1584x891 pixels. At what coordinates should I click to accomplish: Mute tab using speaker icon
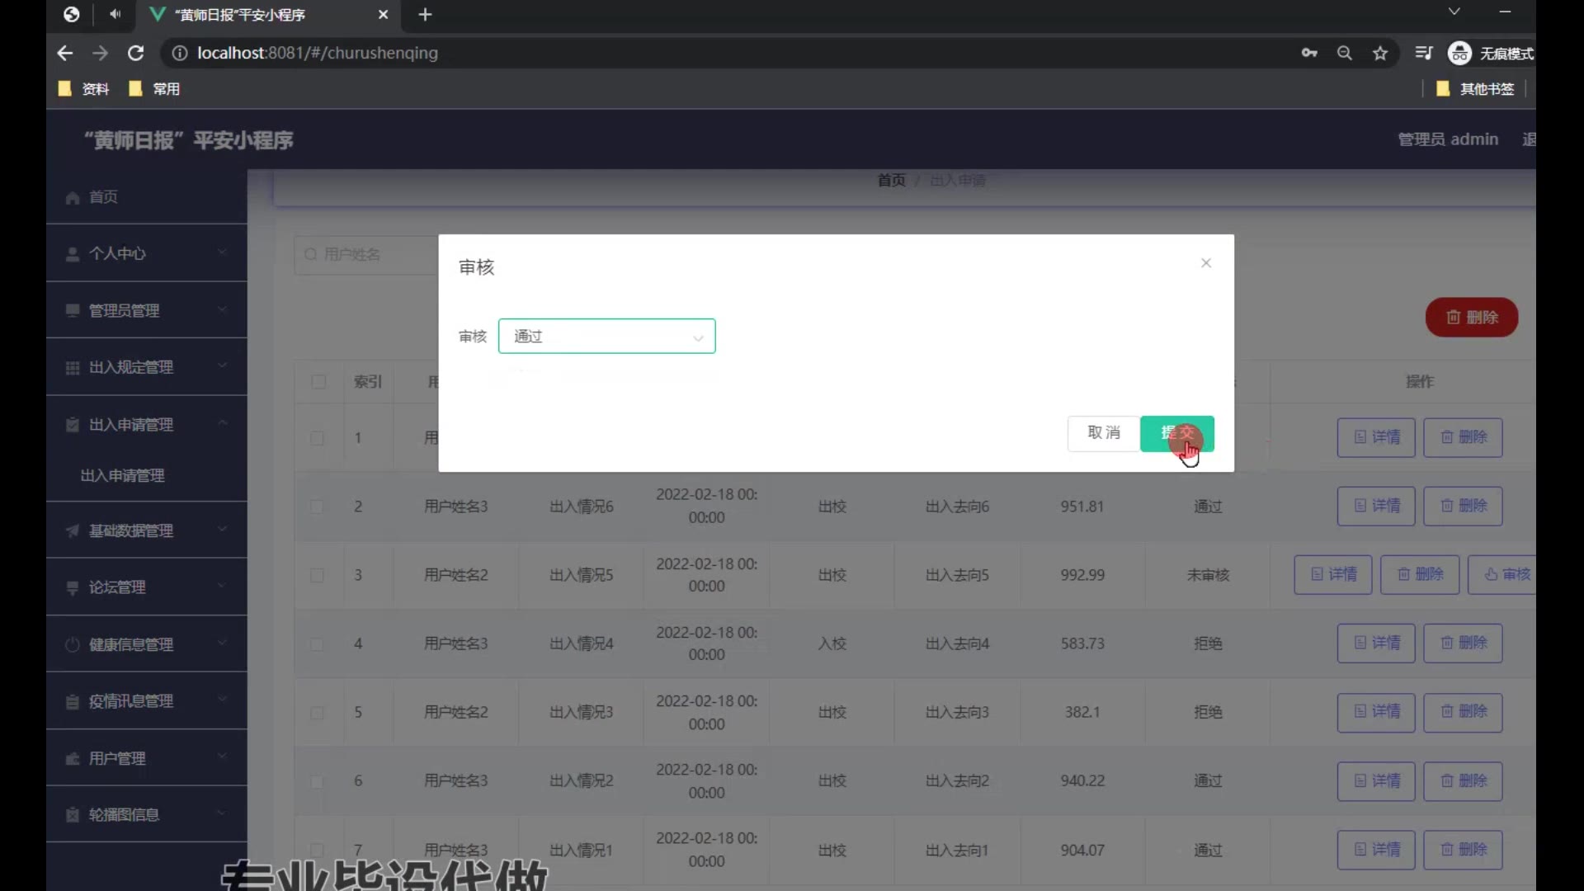click(115, 14)
